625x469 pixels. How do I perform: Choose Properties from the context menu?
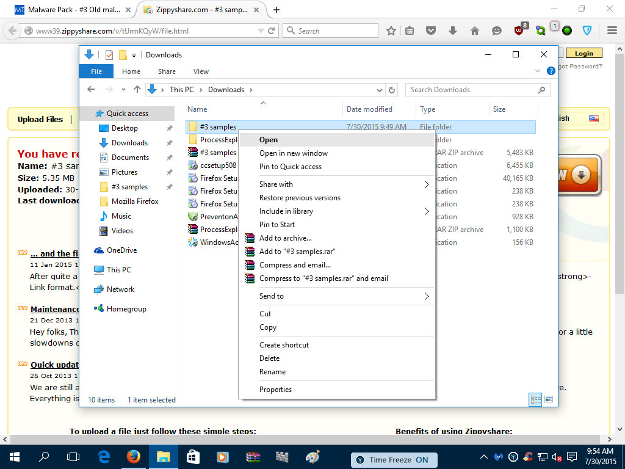tap(275, 390)
